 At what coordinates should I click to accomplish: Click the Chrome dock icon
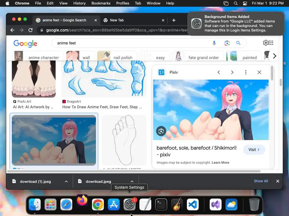tap(98, 204)
